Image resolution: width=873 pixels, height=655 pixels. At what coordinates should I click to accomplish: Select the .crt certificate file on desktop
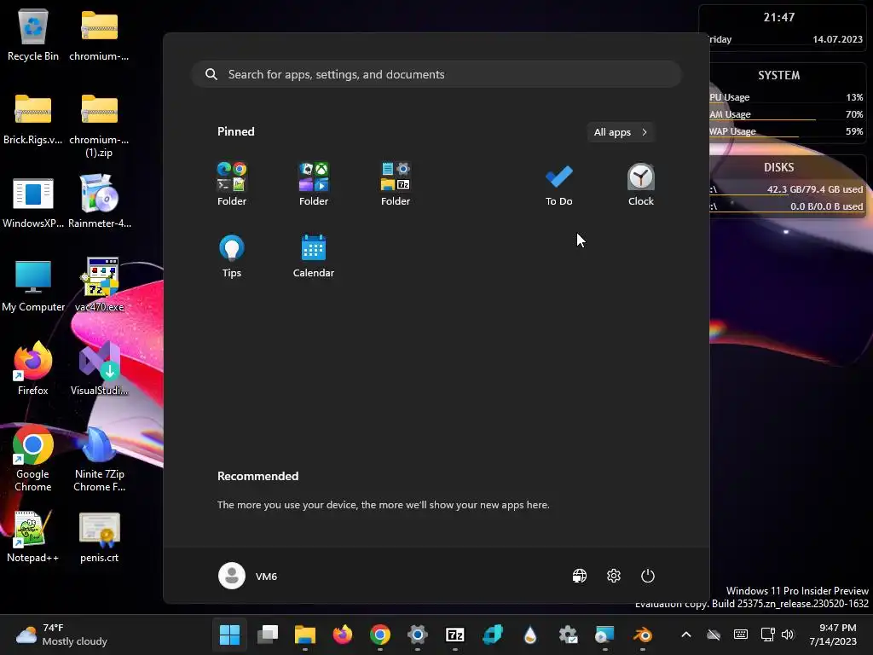[x=99, y=536]
